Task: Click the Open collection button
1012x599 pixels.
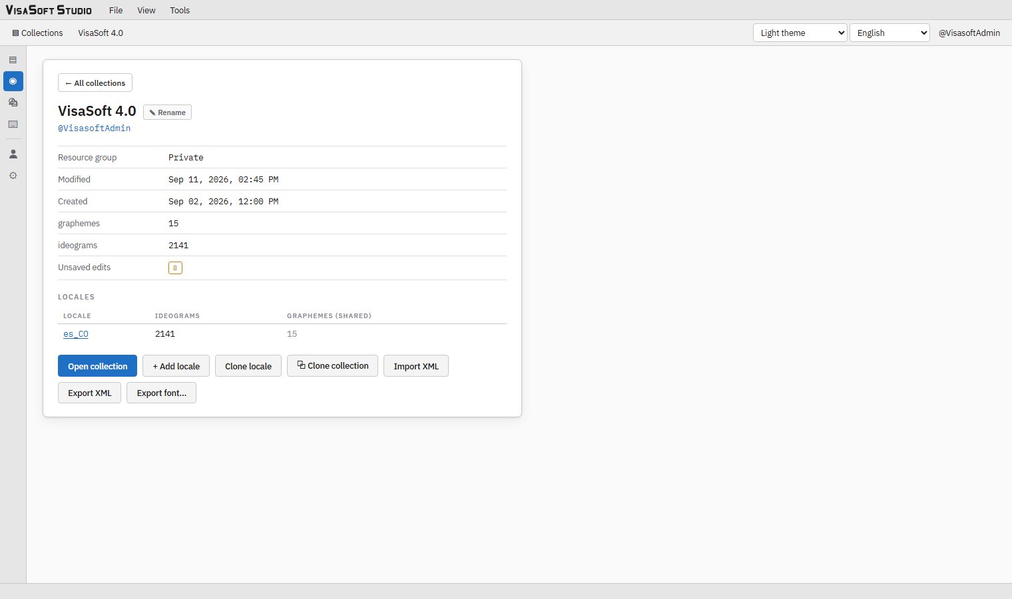Action: pos(97,366)
